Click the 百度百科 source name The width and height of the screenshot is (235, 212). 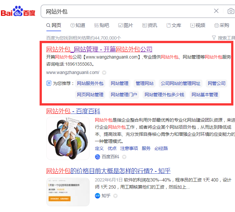110,157
